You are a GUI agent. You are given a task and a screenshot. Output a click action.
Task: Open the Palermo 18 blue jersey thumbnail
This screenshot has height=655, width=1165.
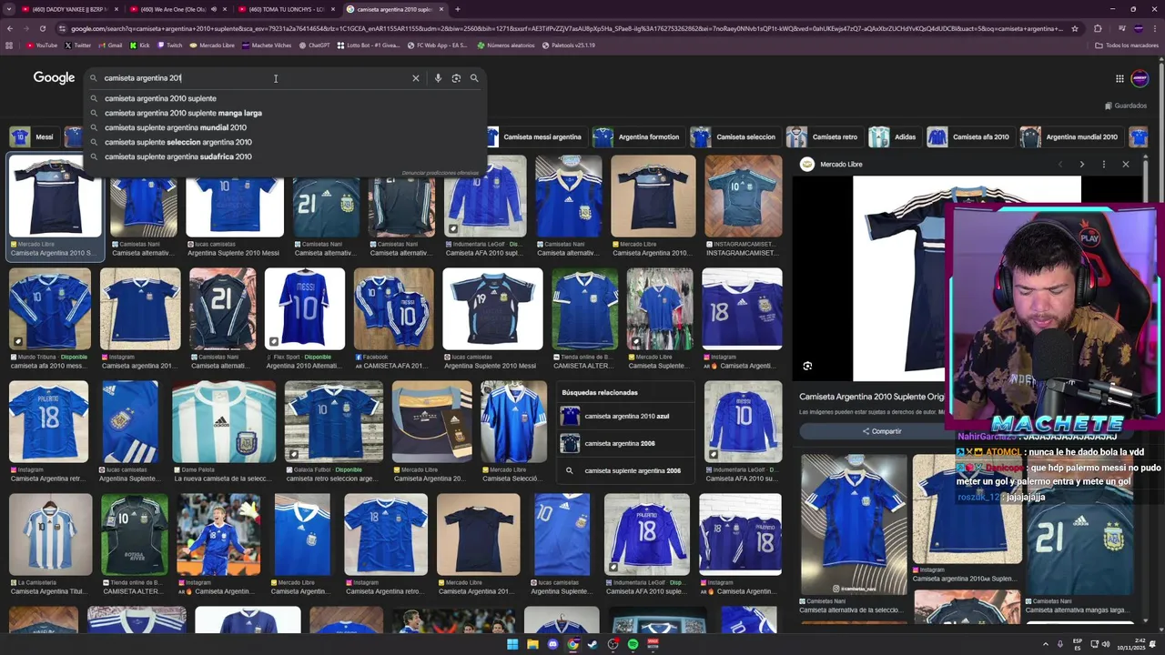click(x=49, y=421)
